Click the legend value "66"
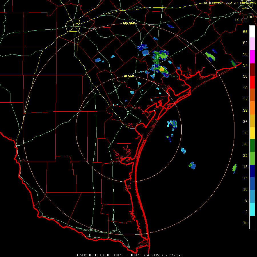 click(245, 32)
